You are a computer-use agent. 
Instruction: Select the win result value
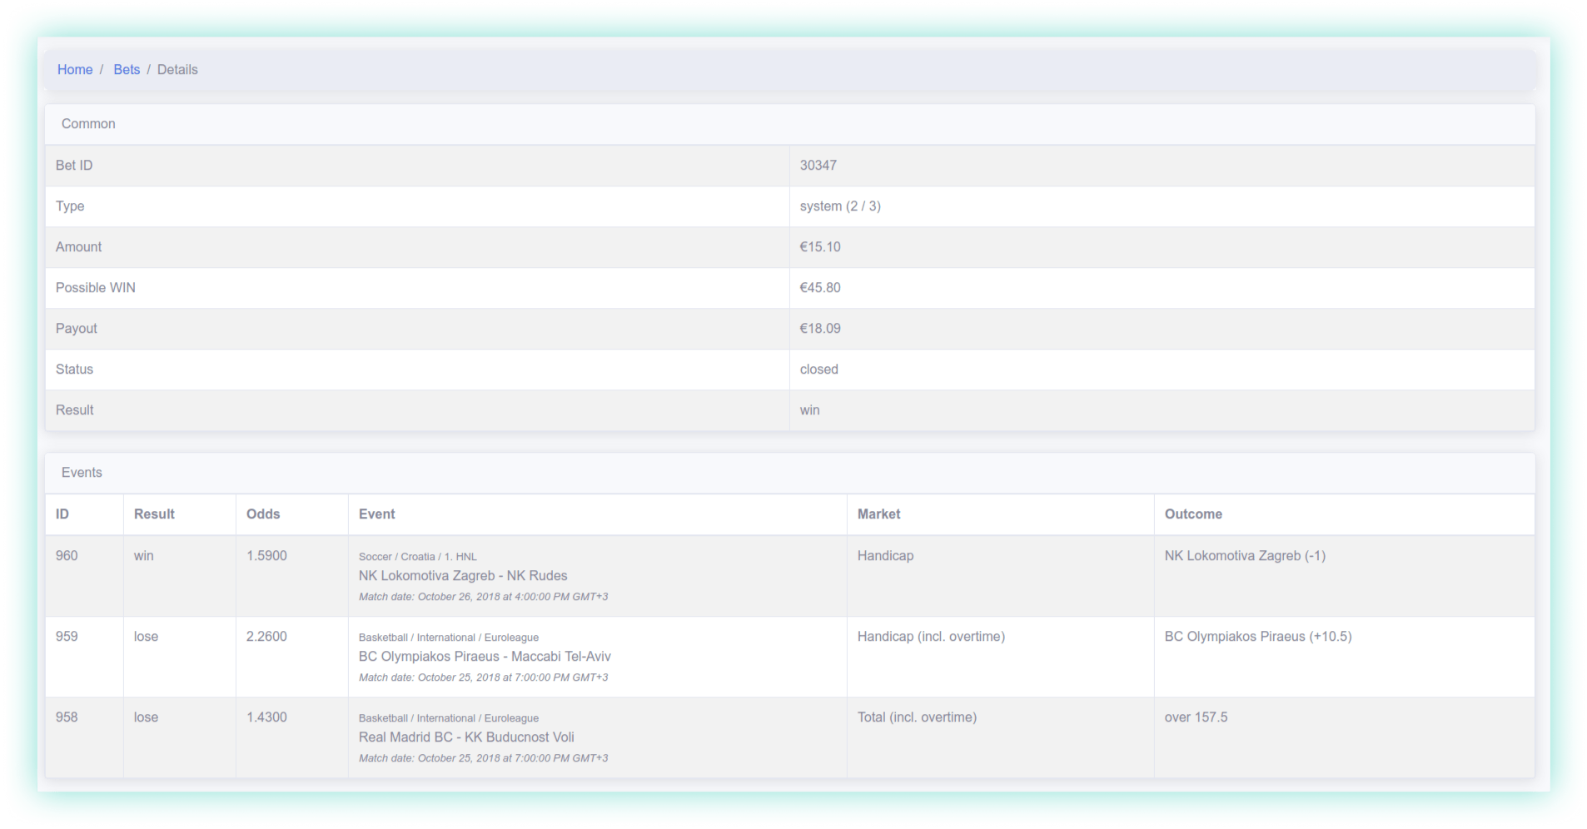click(808, 410)
